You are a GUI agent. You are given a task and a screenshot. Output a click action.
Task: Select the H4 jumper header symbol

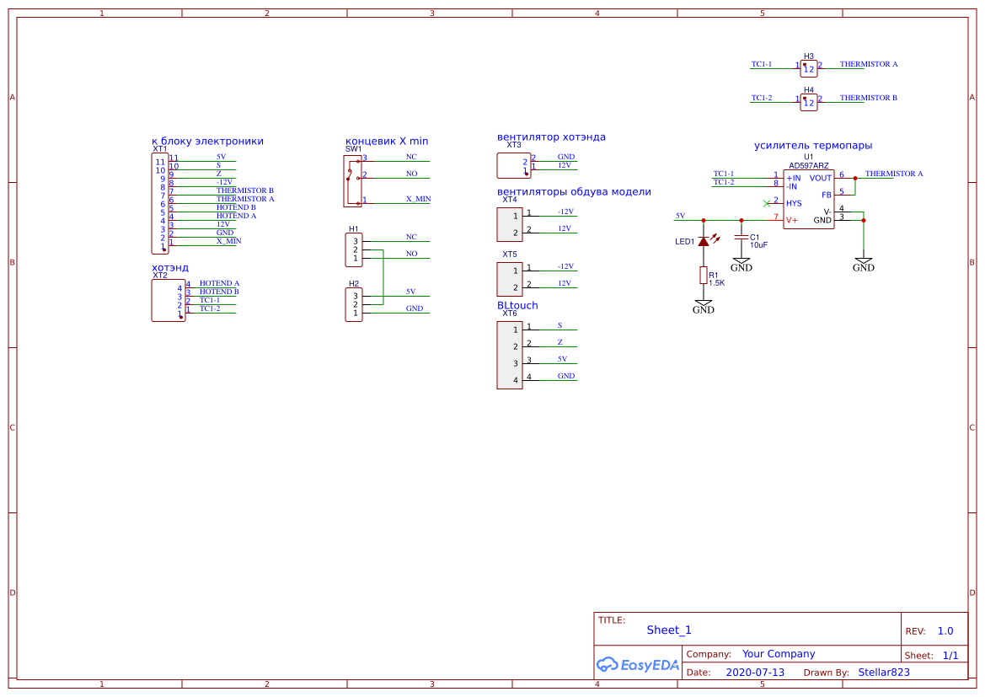pyautogui.click(x=809, y=101)
